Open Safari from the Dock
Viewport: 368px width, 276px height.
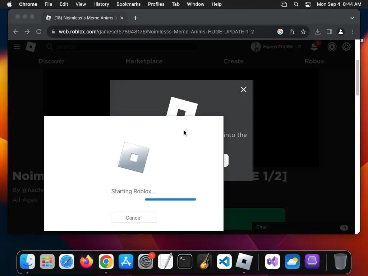click(66, 261)
